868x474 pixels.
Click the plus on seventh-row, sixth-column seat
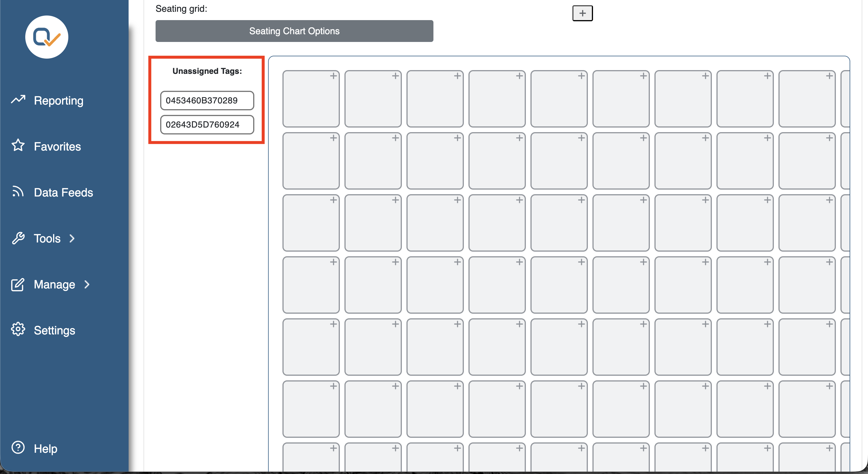point(643,448)
